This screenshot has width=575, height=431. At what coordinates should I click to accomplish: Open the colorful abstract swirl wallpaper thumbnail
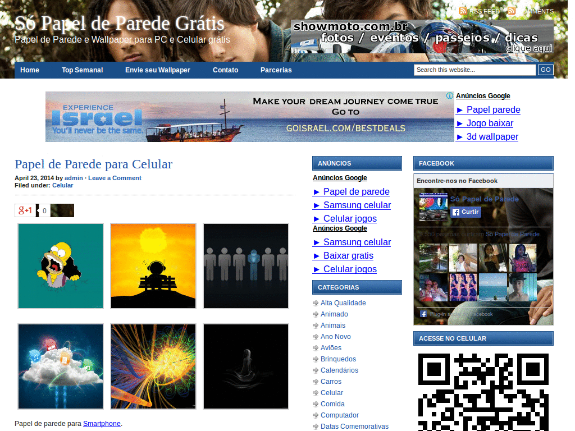tap(153, 366)
